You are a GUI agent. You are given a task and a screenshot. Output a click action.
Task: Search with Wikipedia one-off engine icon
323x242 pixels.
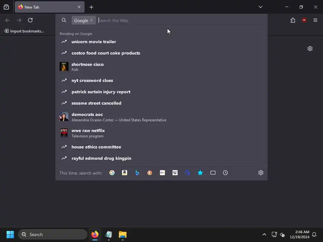[175, 173]
